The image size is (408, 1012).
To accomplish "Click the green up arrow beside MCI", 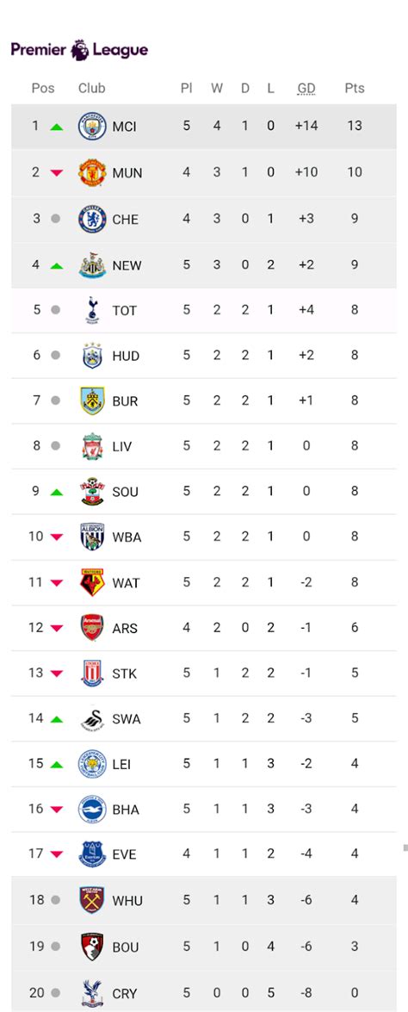I will pos(57,127).
